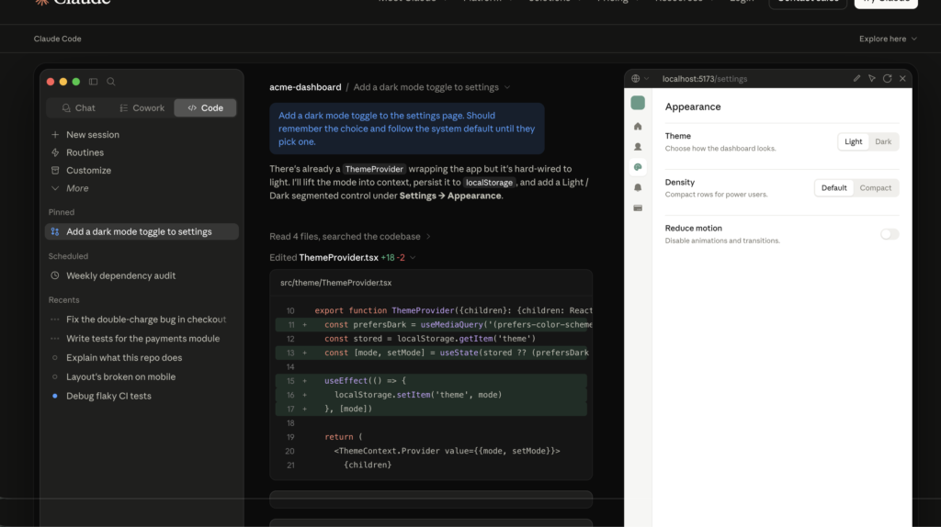
Task: Choose Compact density
Action: point(875,188)
